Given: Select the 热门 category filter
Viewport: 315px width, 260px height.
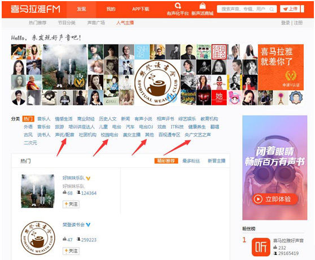Looking at the screenshot, I should tap(28, 118).
